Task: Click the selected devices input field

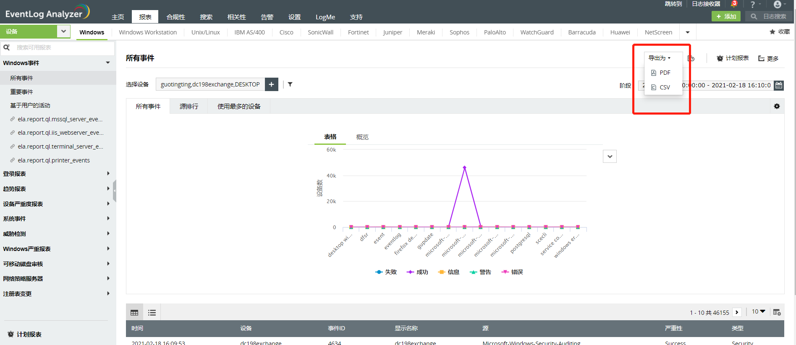Action: (210, 84)
